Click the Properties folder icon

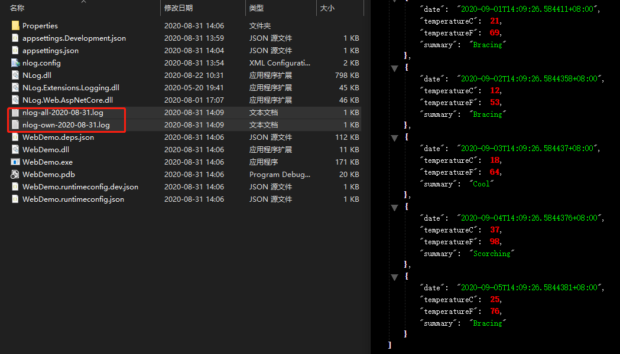[15, 25]
